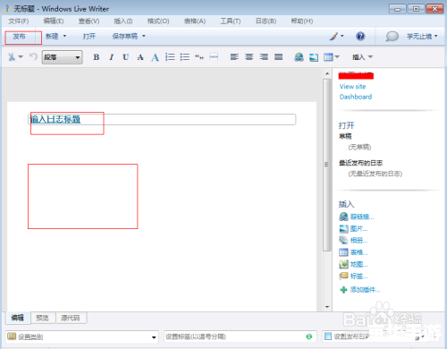
Task: Click the paintbrush theme icon
Action: pyautogui.click(x=333, y=36)
